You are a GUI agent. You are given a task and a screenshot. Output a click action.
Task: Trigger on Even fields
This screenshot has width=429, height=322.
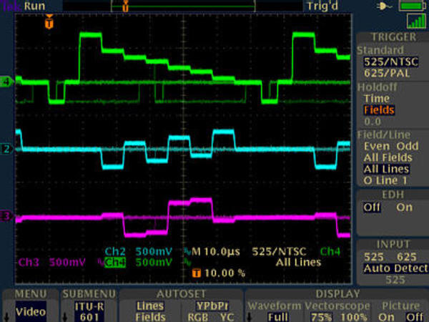pos(377,146)
